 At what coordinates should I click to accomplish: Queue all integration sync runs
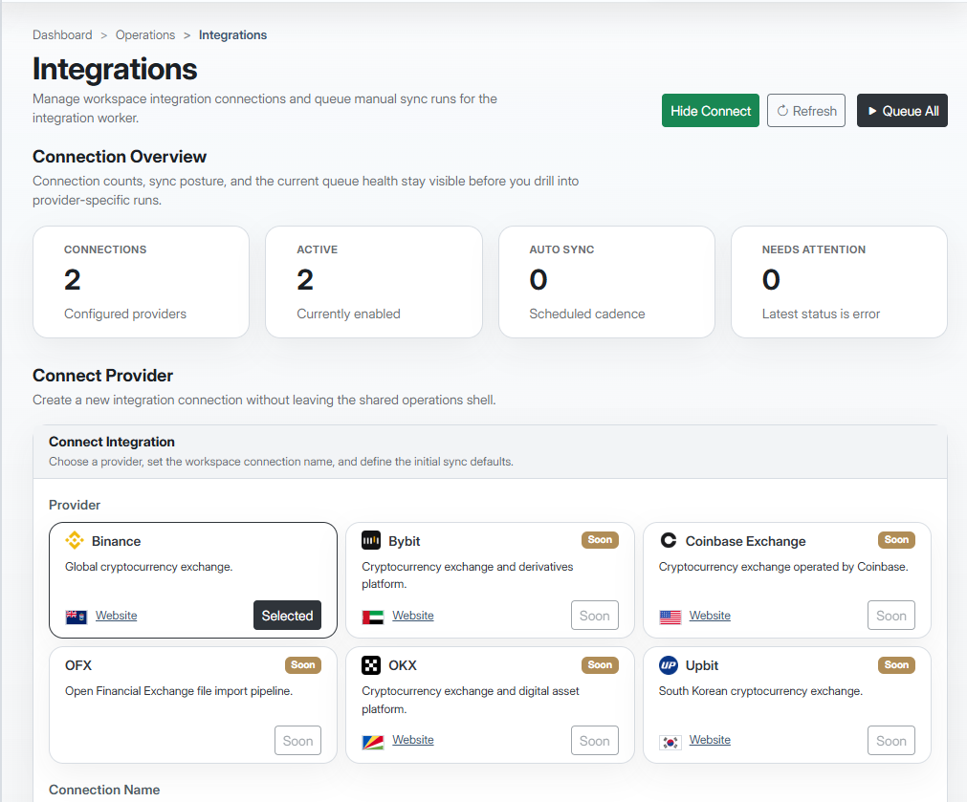901,110
